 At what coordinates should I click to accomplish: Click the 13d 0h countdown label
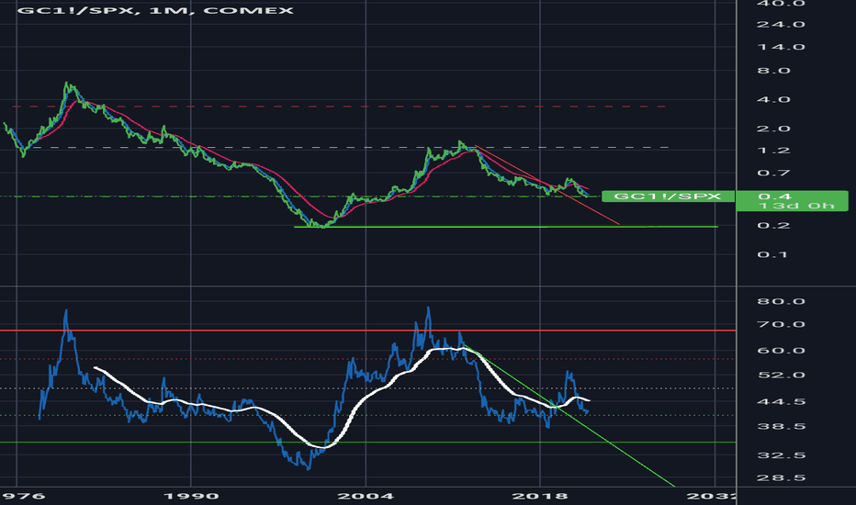point(796,206)
